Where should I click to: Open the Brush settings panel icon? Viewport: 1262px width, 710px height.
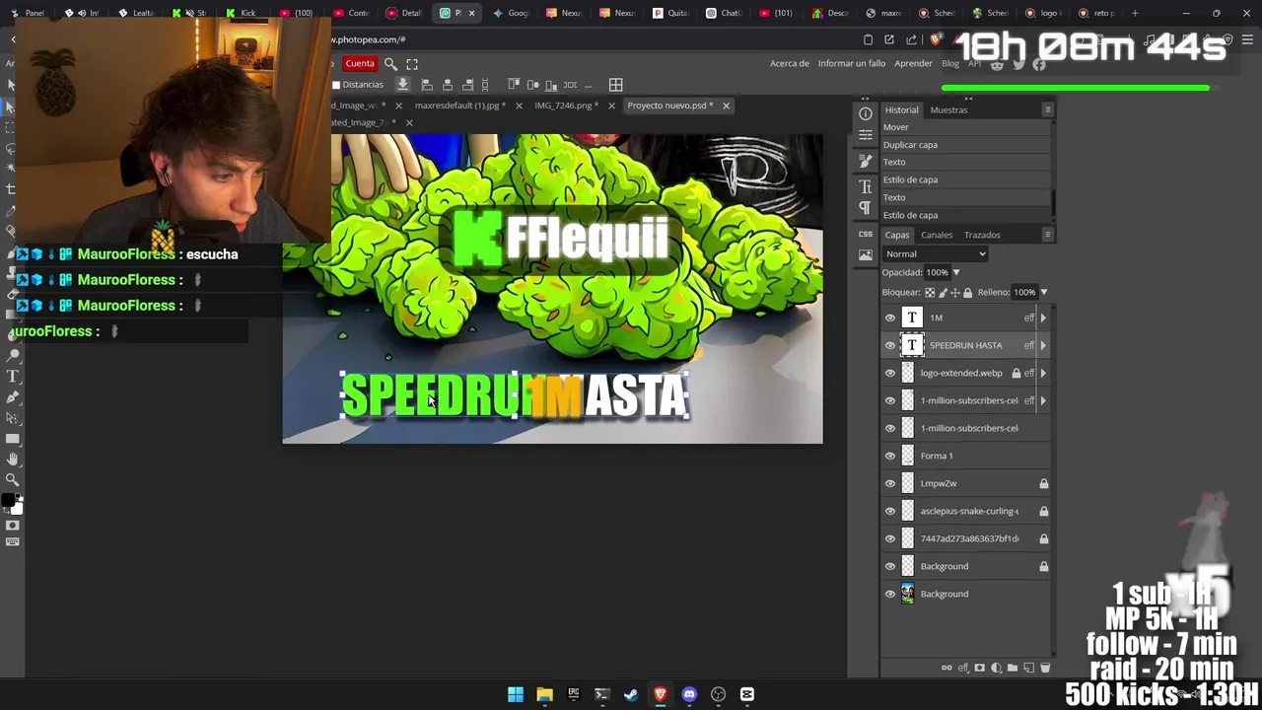coord(866,160)
